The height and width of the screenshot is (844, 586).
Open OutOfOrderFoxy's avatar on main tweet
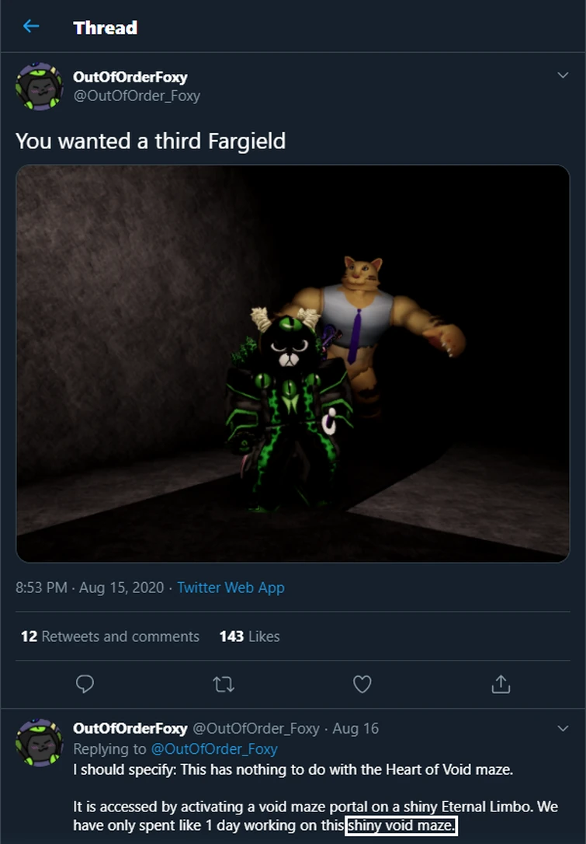click(x=39, y=86)
